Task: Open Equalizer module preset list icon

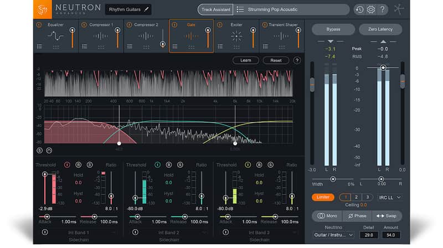Action: (39, 46)
